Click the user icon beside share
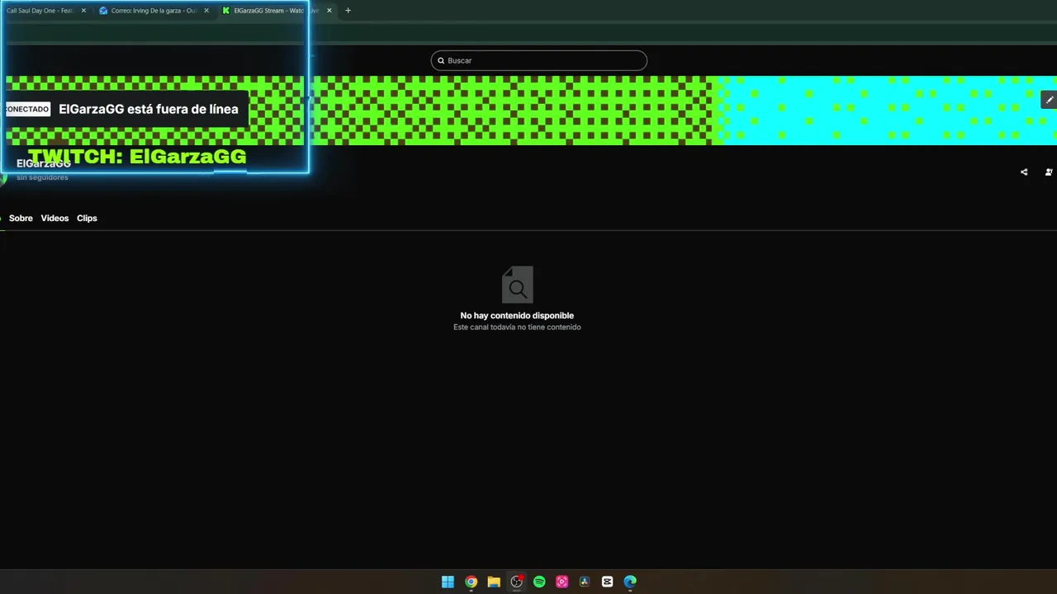The height and width of the screenshot is (594, 1057). coord(1049,172)
